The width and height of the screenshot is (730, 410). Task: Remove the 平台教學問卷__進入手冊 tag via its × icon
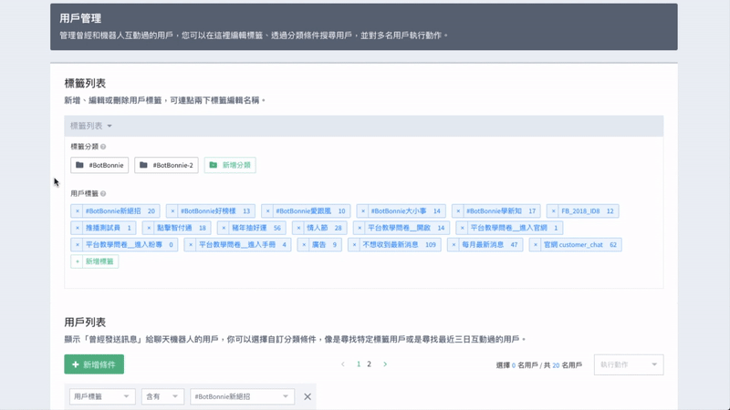click(x=191, y=244)
